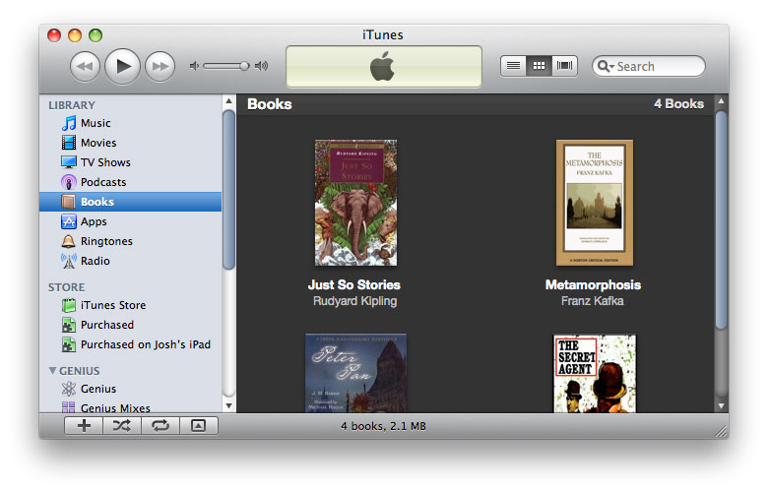Show Purchased items
Viewport: 768px width, 493px height.
click(x=130, y=325)
